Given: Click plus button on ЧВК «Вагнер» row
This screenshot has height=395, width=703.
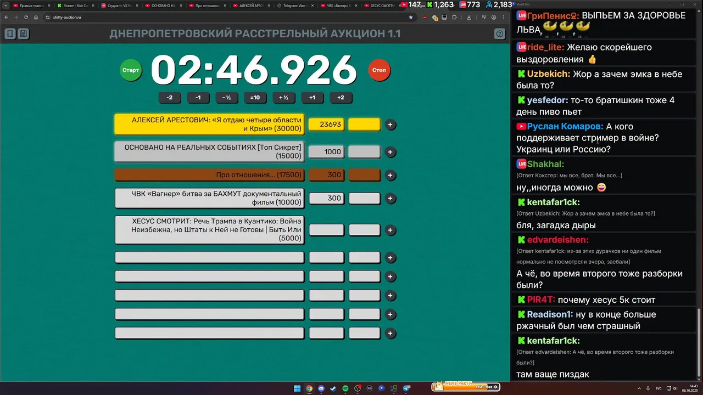Looking at the screenshot, I should [390, 199].
